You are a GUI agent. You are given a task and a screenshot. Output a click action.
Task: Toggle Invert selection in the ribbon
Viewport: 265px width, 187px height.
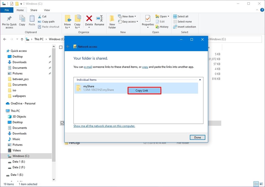pyautogui.click(x=184, y=27)
